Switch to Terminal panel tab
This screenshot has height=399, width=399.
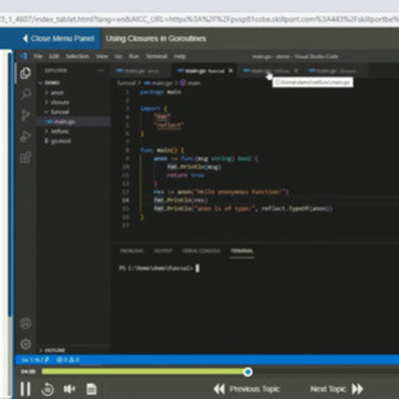coord(241,251)
